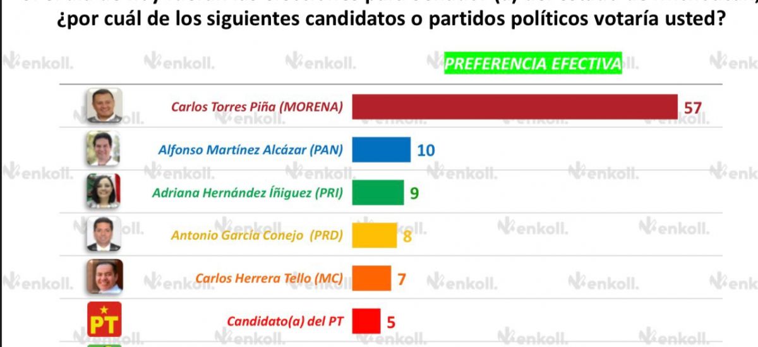Select the yellow PRD bar
The image size is (758, 347).
click(375, 235)
